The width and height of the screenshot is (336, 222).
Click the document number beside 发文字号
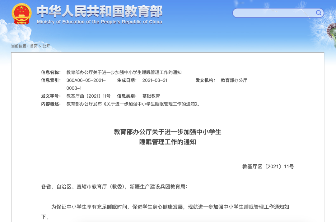[88, 96]
